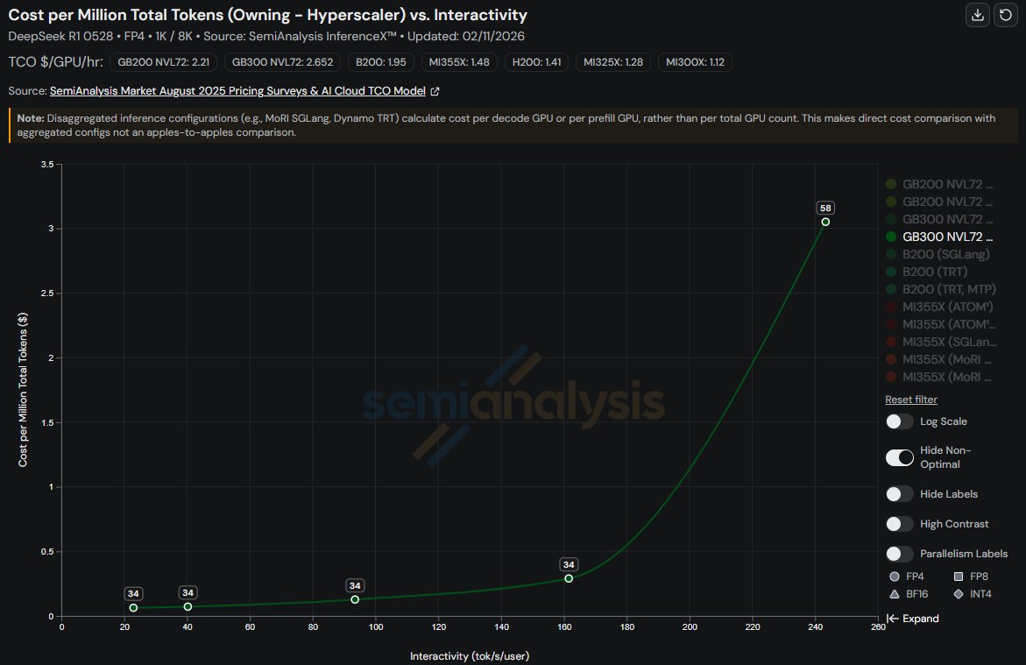Click the green dot beside GB300 NVL72
1026x665 pixels.
pos(890,237)
